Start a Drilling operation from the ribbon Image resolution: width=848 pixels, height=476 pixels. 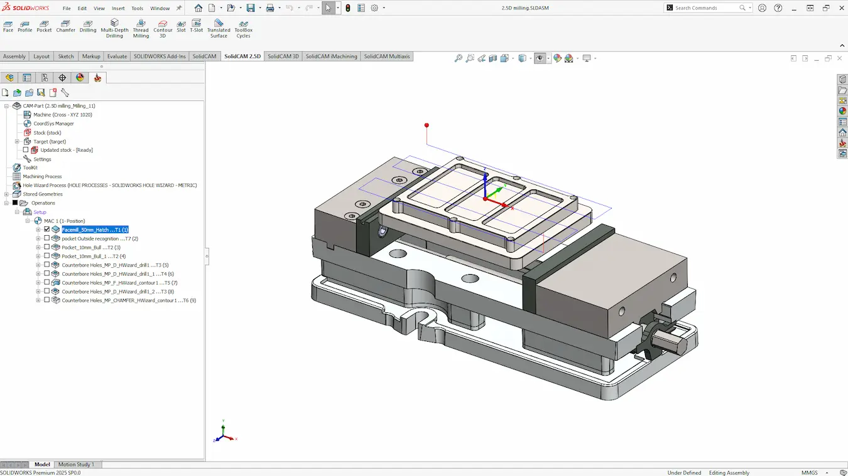(x=88, y=26)
